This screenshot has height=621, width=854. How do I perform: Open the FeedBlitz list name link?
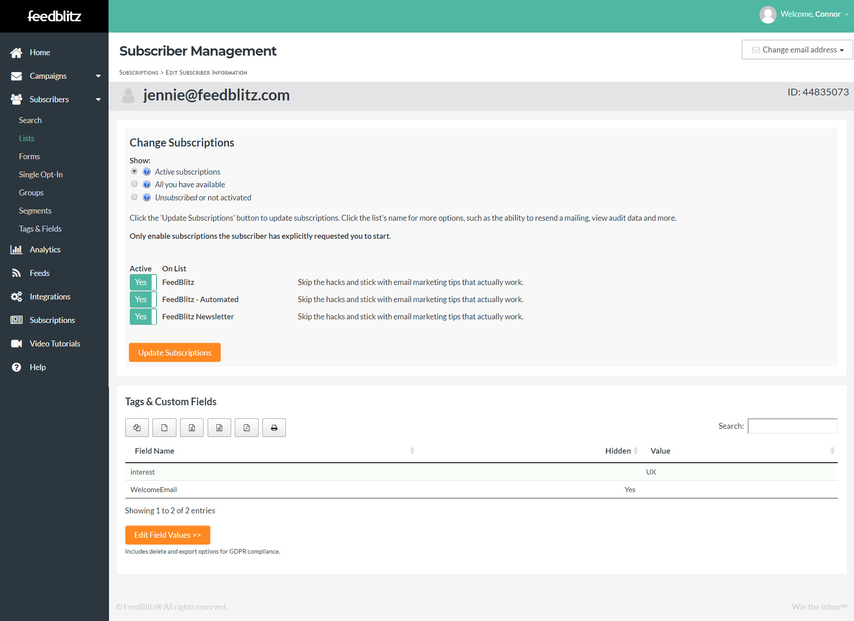tap(178, 282)
